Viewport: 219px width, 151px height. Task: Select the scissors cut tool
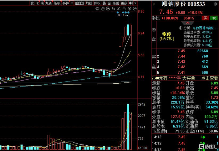[x=119, y=9]
